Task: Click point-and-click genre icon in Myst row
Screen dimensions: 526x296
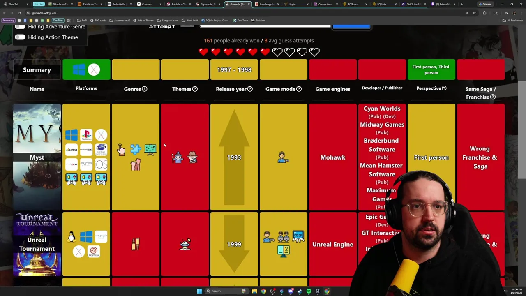Action: pos(121,150)
